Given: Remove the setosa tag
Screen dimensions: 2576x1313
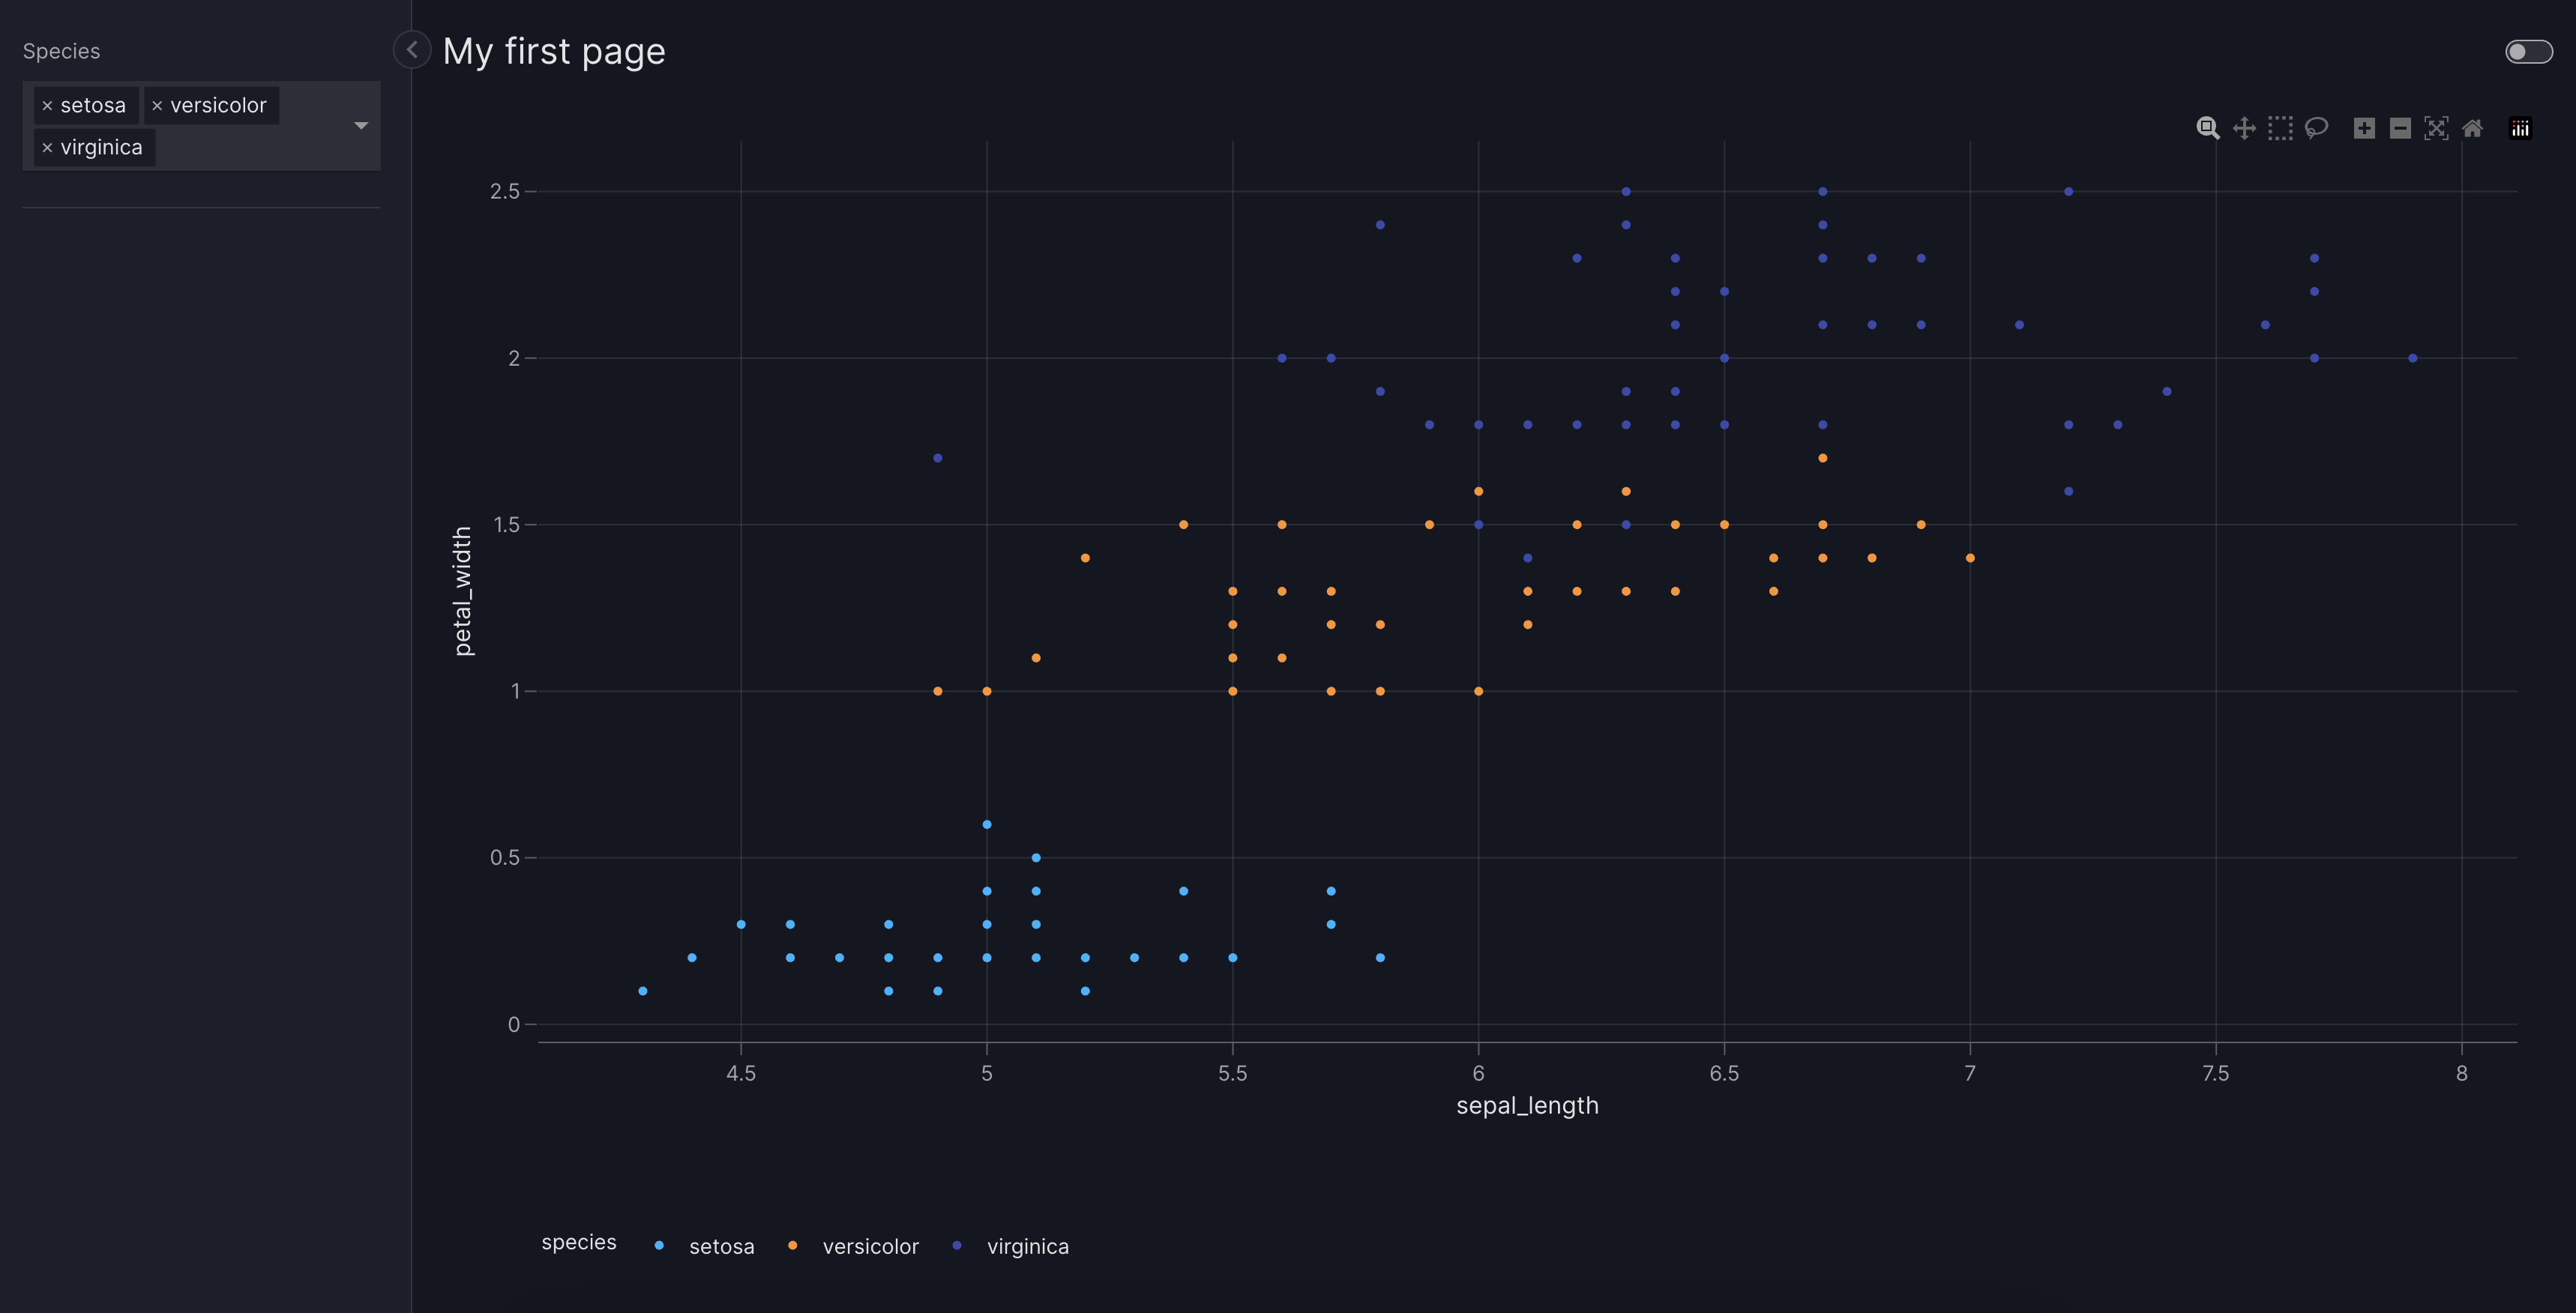Looking at the screenshot, I should [x=47, y=106].
